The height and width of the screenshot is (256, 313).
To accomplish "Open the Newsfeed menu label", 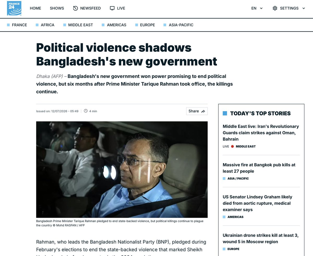I will coord(91,8).
